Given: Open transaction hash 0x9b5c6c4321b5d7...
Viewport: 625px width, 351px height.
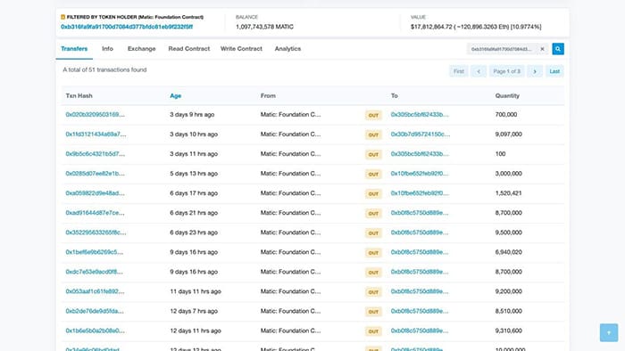Looking at the screenshot, I should click(x=95, y=154).
